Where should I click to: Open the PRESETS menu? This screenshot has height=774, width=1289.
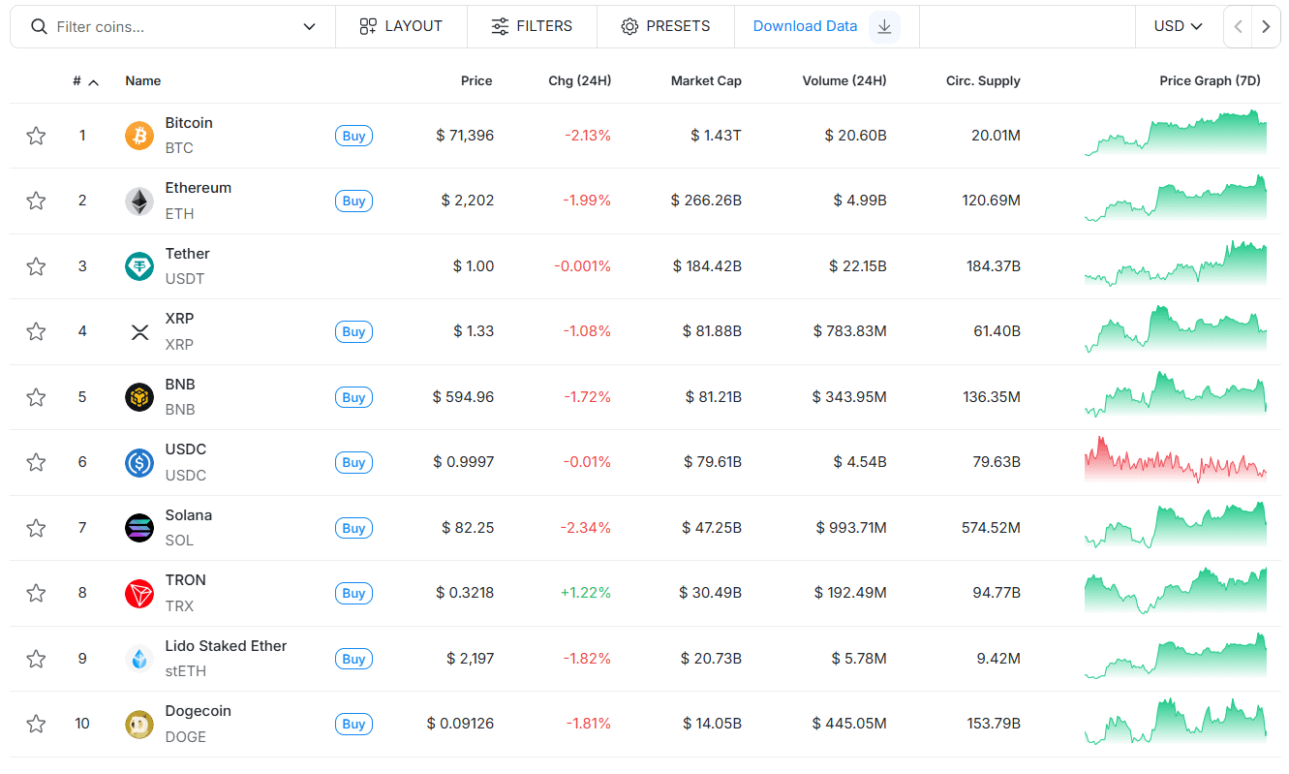[665, 26]
